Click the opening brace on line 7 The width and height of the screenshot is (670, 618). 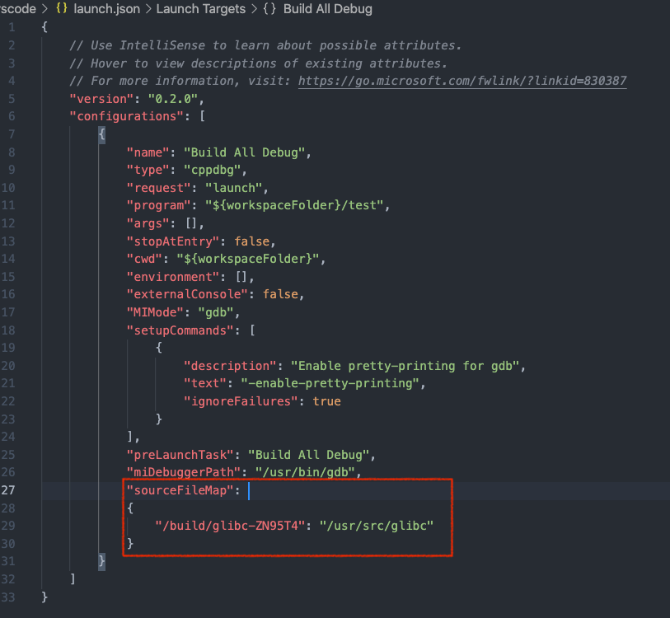point(101,133)
